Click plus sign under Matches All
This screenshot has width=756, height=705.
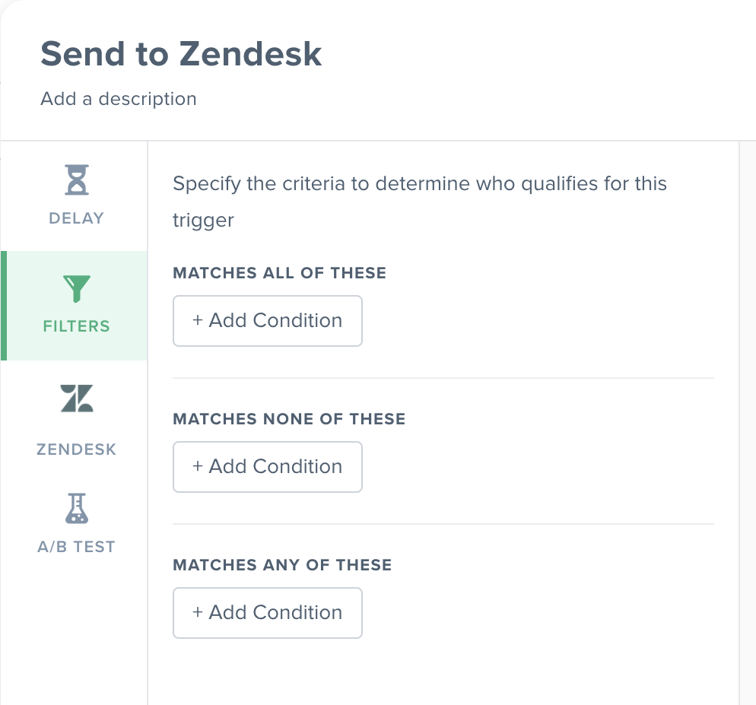pos(197,321)
